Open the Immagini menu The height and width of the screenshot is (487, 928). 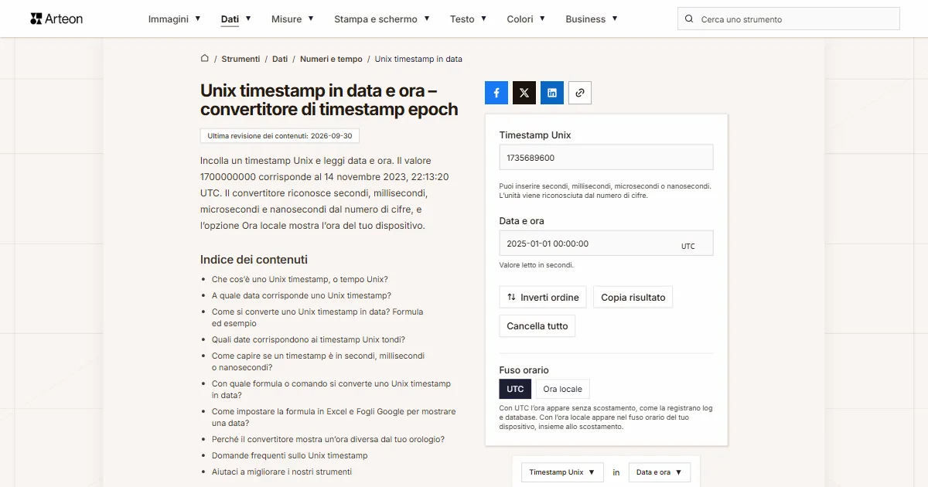(x=175, y=19)
